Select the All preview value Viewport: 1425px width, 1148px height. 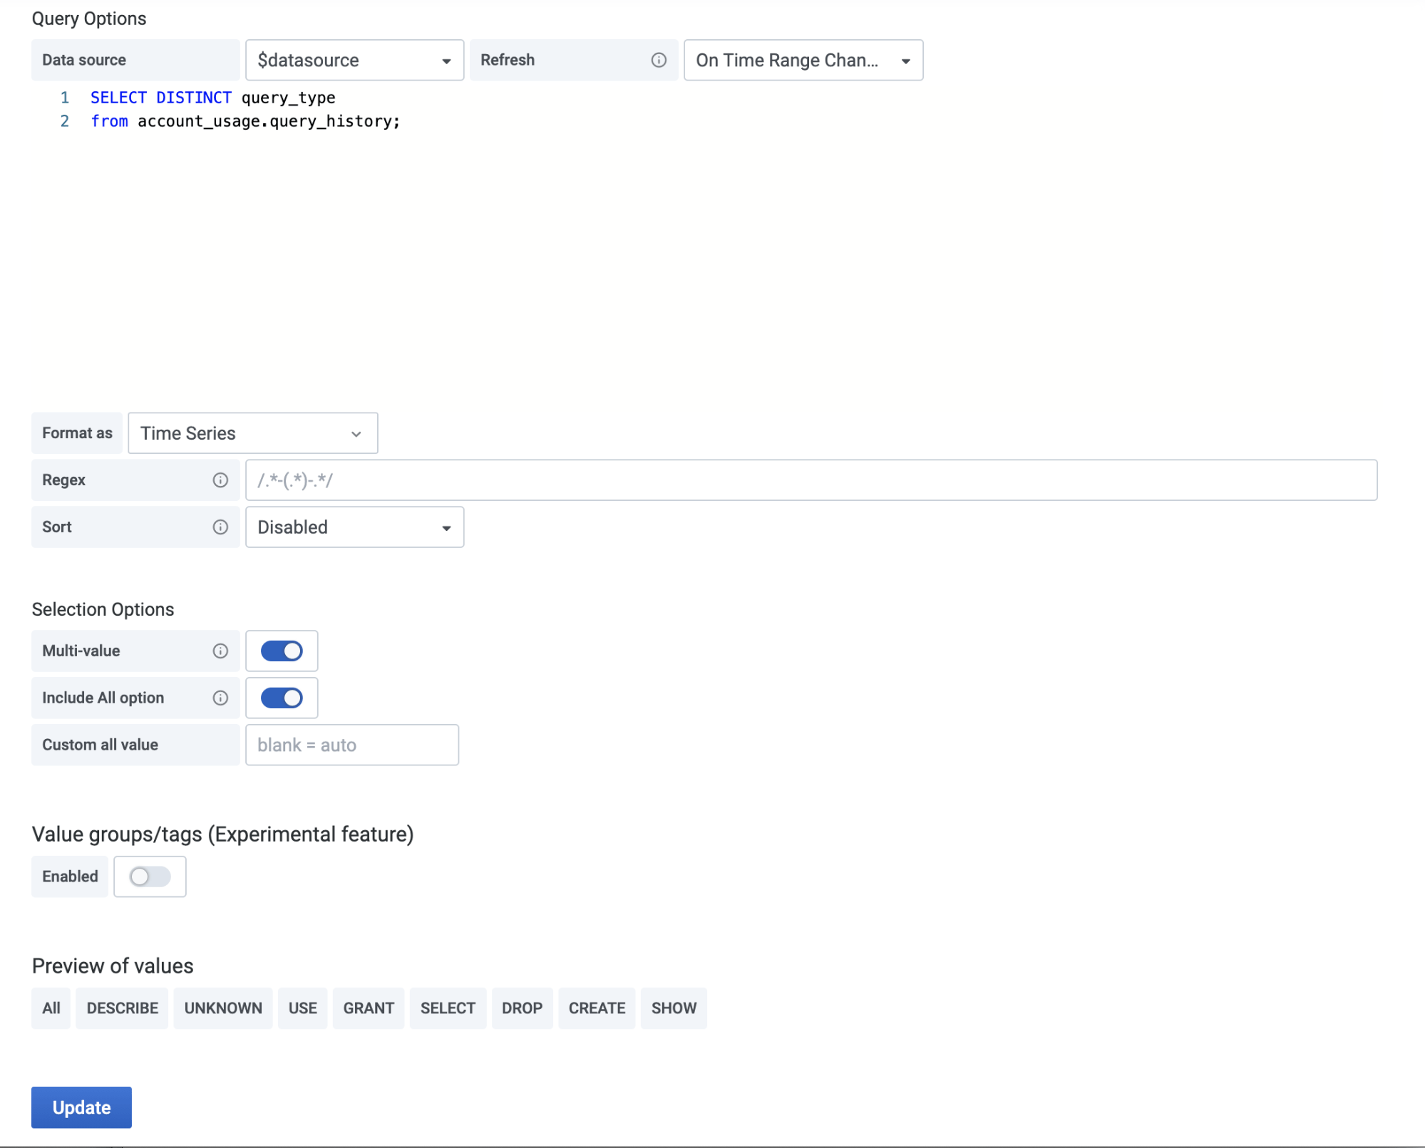click(x=50, y=1007)
